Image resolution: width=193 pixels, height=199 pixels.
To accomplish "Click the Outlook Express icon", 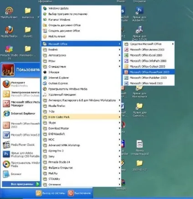I will pos(45,83).
